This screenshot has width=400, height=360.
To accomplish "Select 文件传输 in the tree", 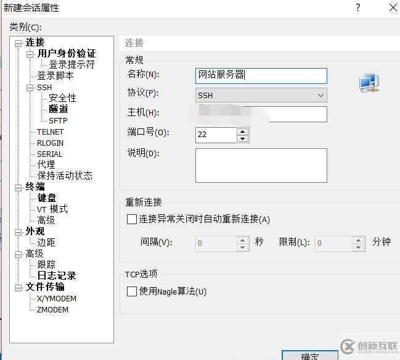I will point(45,287).
